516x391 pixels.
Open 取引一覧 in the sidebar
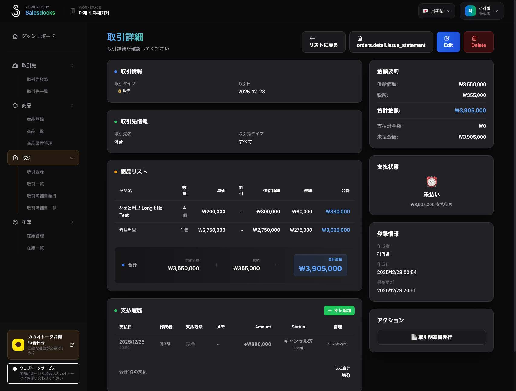coord(35,184)
